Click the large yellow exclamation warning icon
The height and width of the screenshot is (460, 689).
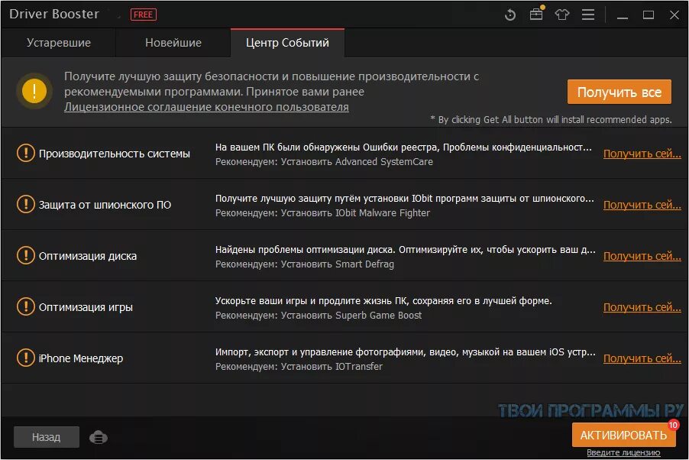[x=34, y=91]
